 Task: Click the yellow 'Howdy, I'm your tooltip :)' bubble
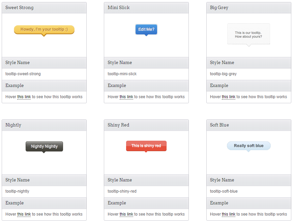[x=44, y=30]
